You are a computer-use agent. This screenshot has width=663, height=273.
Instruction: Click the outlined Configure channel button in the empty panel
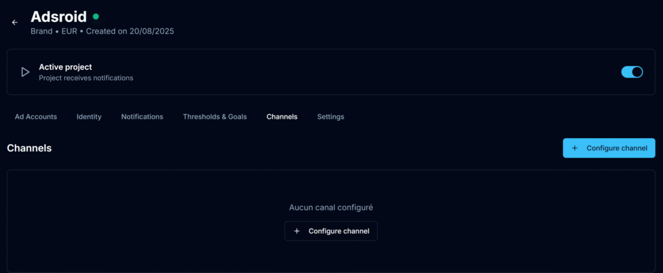point(331,231)
